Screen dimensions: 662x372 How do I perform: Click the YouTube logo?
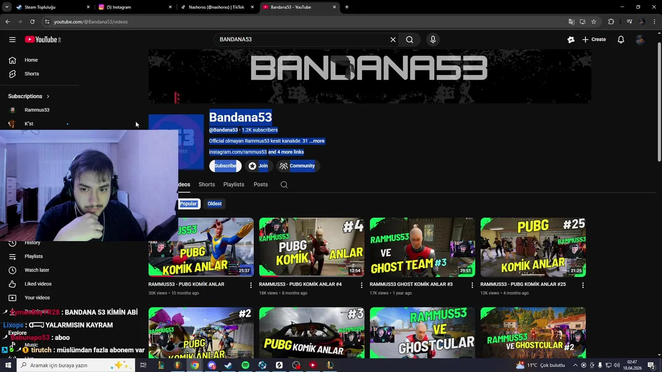[42, 39]
